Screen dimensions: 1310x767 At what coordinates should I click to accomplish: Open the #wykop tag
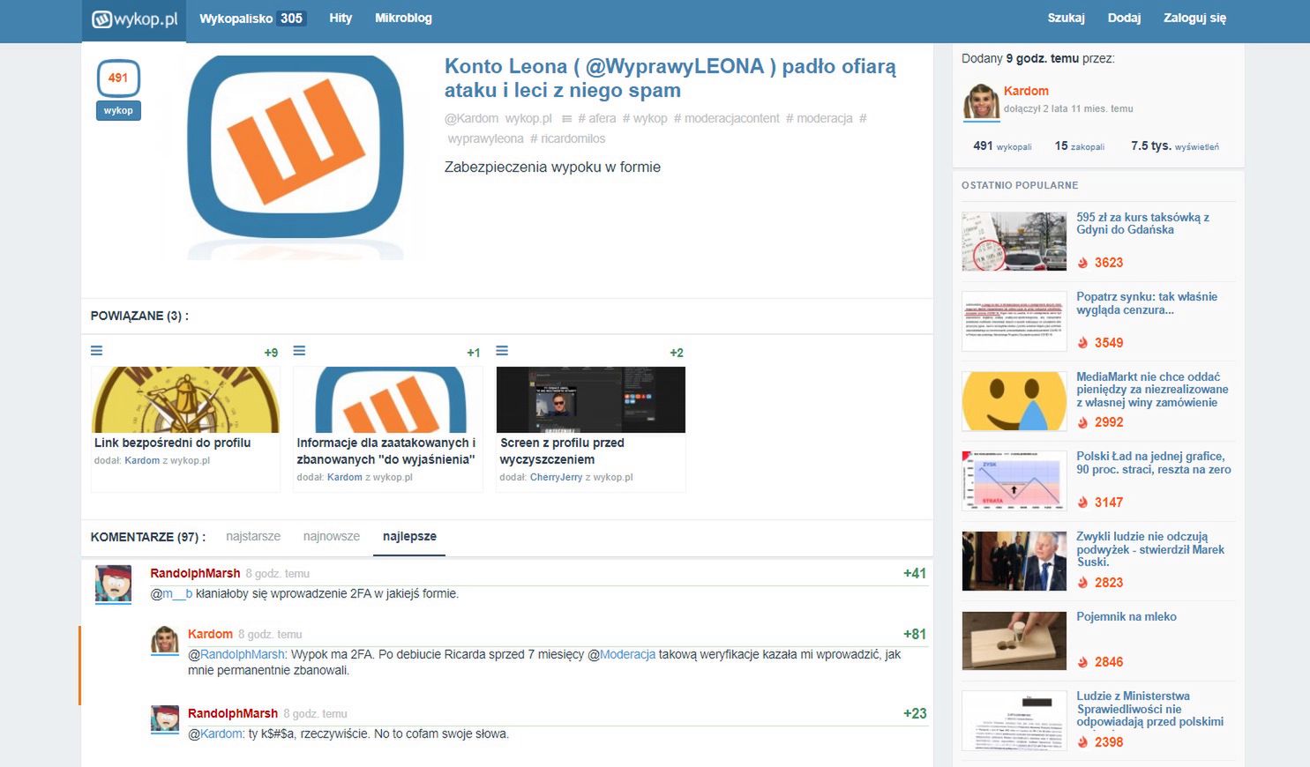pyautogui.click(x=645, y=118)
